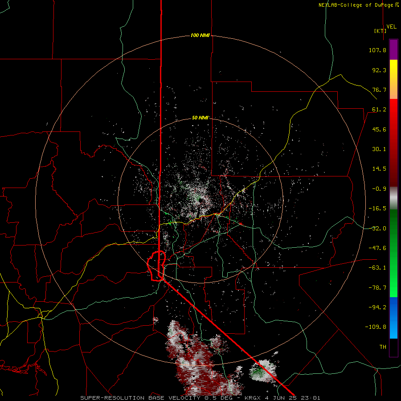Select the -16.5 scale value
Image resolution: width=401 pixels, height=401 pixels.
click(x=377, y=209)
